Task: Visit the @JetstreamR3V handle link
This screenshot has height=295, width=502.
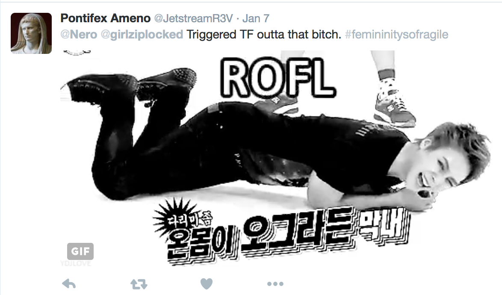Action: coord(193,18)
